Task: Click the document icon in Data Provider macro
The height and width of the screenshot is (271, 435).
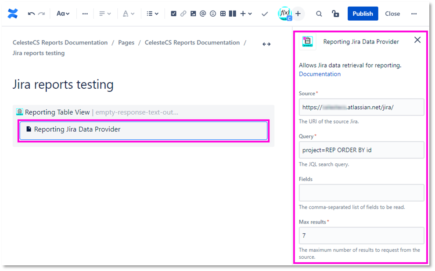Action: tap(29, 129)
